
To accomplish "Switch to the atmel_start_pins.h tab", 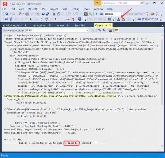I will point(12,26).
